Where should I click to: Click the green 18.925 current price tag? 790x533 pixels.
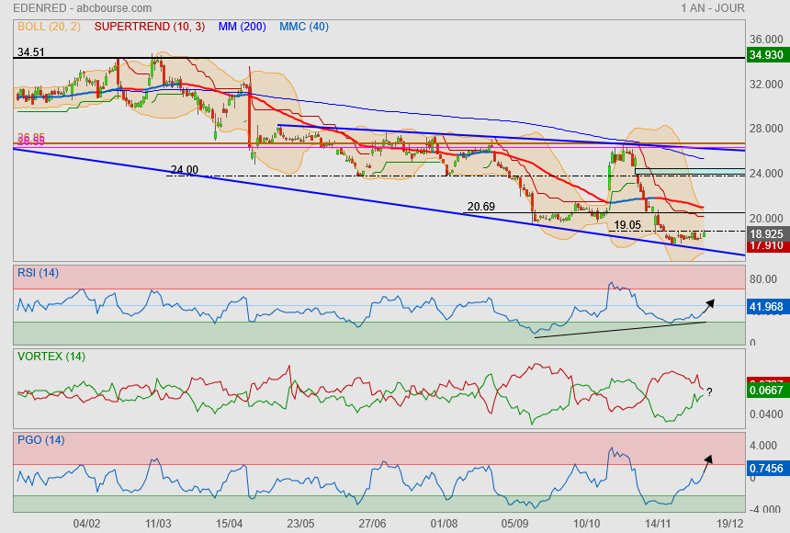(765, 235)
